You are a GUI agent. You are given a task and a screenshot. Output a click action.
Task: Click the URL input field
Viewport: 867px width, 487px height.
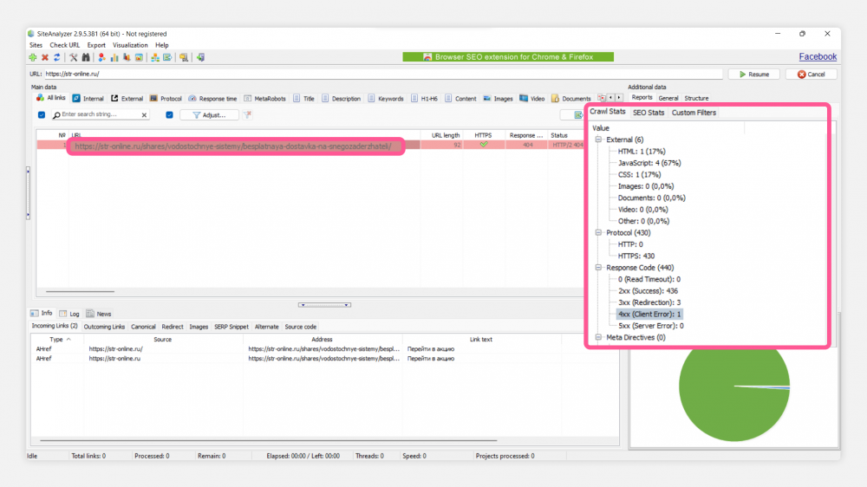point(382,74)
